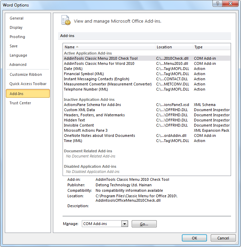Click the Document Related Add-ins heading
Screen dimensions: 241x247
tap(88, 151)
